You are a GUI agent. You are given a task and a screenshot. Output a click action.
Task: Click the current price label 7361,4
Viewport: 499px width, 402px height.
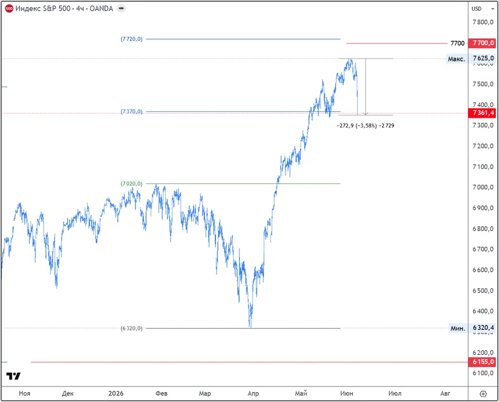point(483,113)
